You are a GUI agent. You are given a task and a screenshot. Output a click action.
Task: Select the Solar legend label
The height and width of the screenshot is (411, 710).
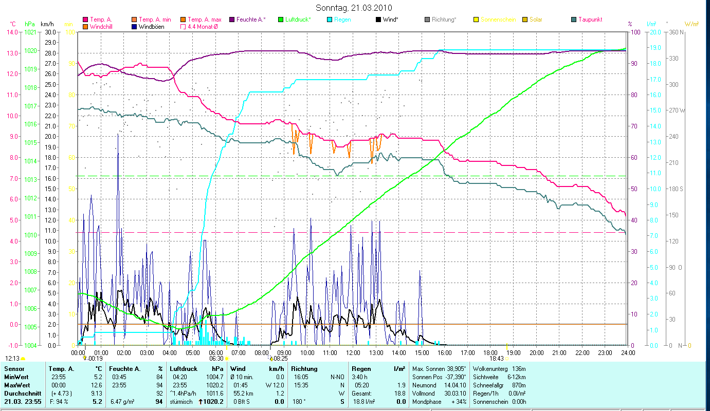(x=535, y=20)
